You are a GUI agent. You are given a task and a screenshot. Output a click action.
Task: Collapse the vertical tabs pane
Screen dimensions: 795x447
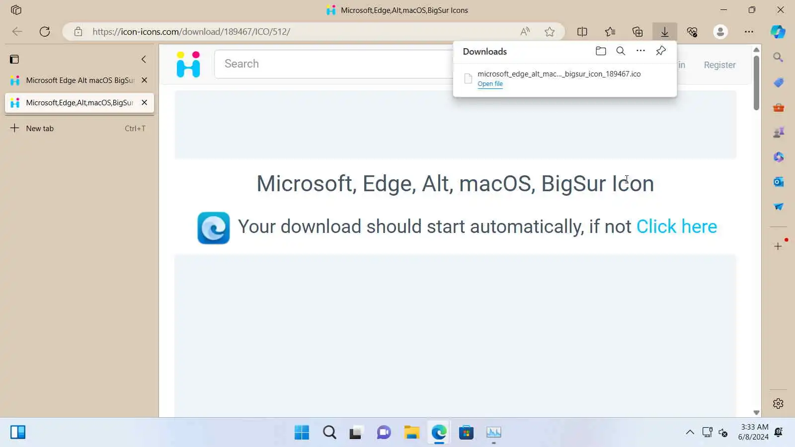tap(144, 60)
